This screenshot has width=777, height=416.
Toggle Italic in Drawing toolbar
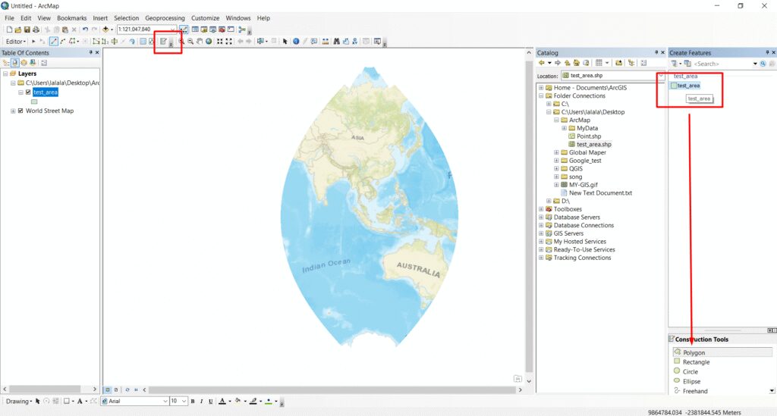click(x=202, y=401)
